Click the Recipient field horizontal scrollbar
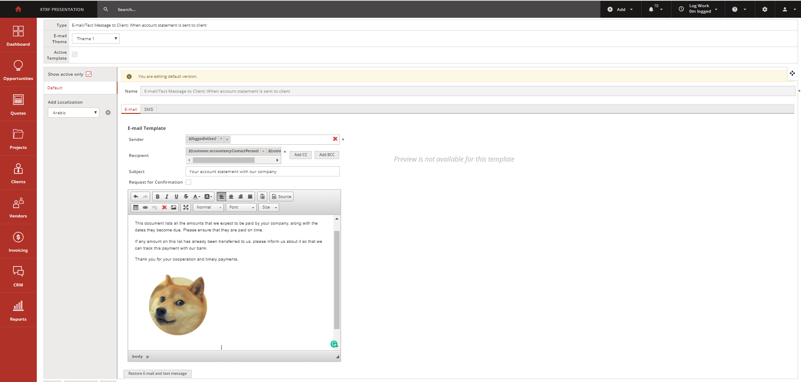 224,160
